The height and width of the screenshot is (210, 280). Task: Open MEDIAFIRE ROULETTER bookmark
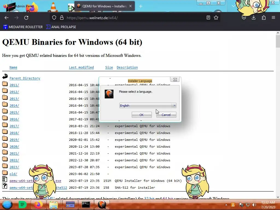(23, 27)
